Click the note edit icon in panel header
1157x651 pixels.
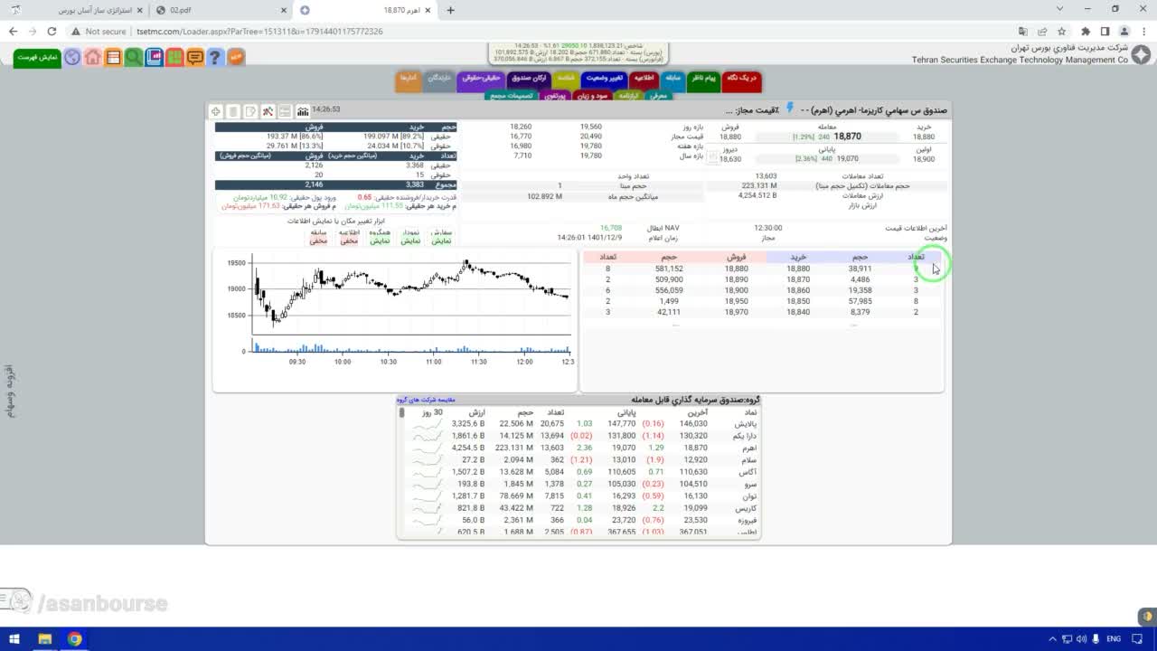coord(250,111)
